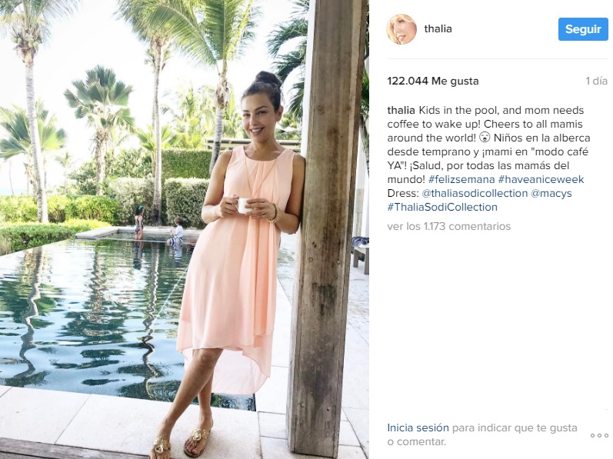Expand ver los 1.173 comentarios
The width and height of the screenshot is (613, 459).
[x=449, y=226]
